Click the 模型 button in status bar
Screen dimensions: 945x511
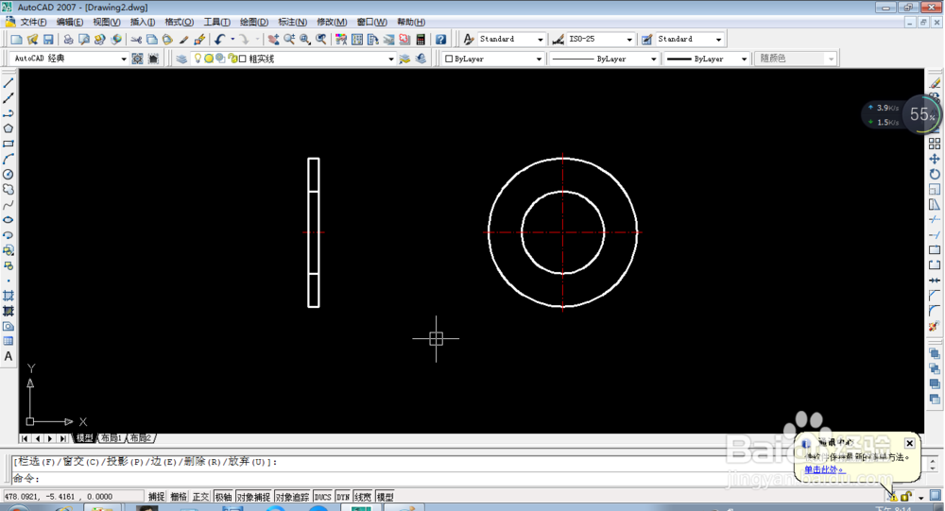[x=385, y=497]
